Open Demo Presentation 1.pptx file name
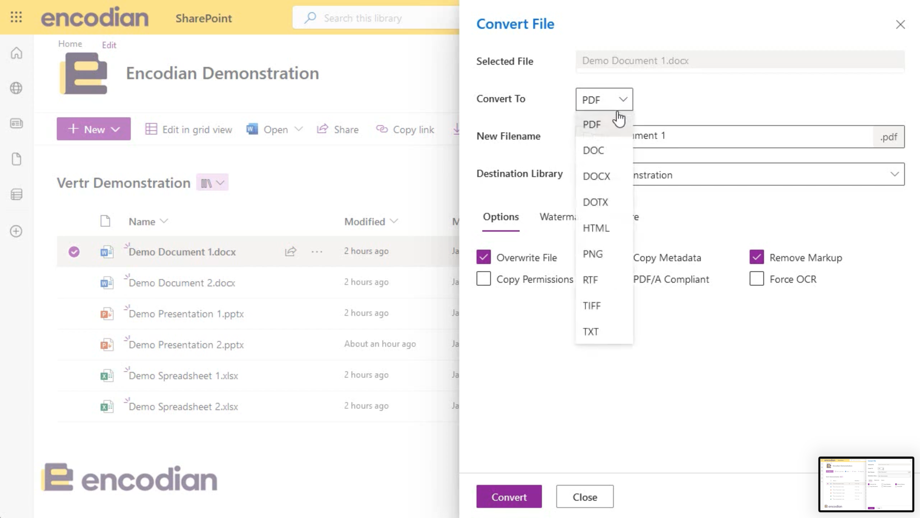 pos(186,314)
